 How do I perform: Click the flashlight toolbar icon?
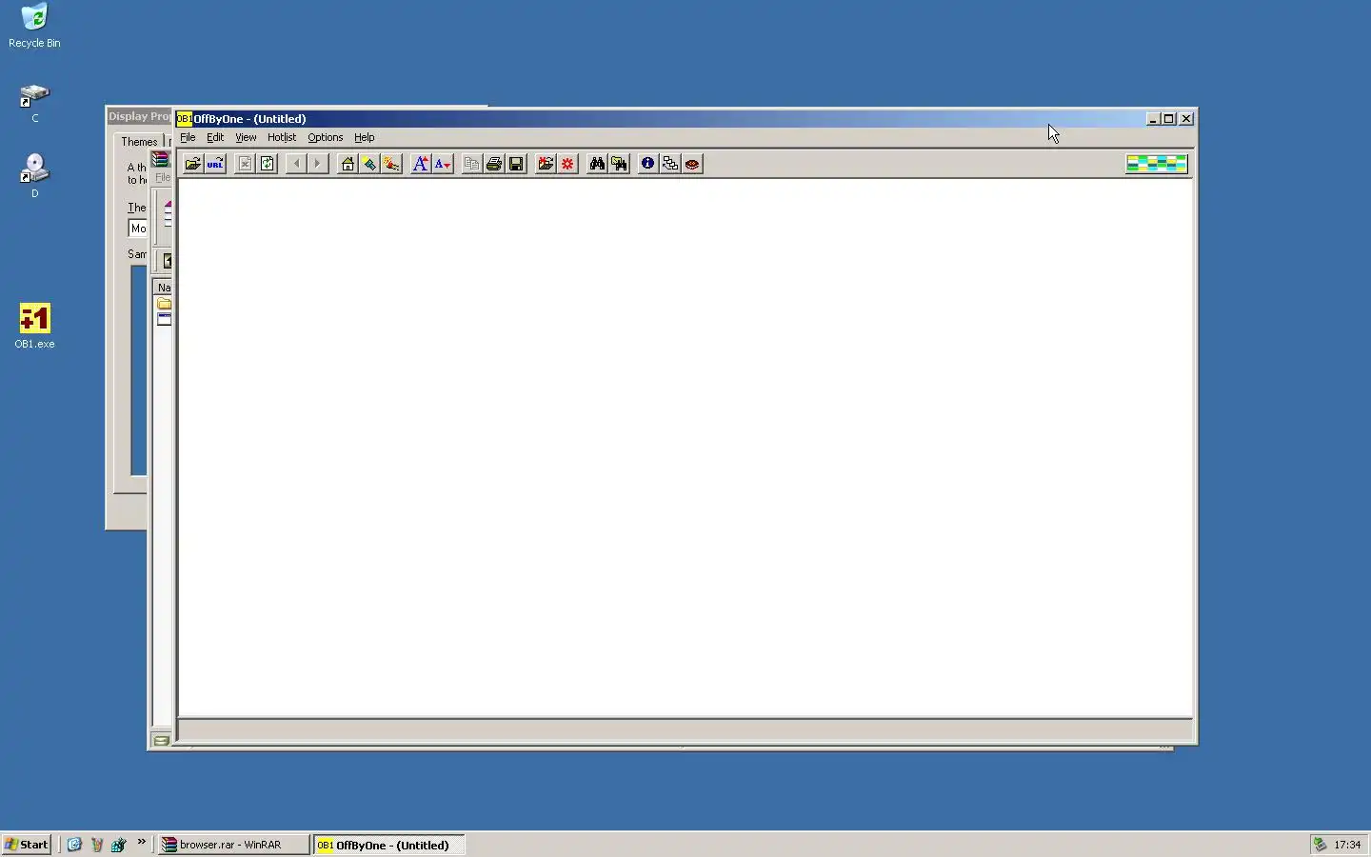[x=369, y=164]
